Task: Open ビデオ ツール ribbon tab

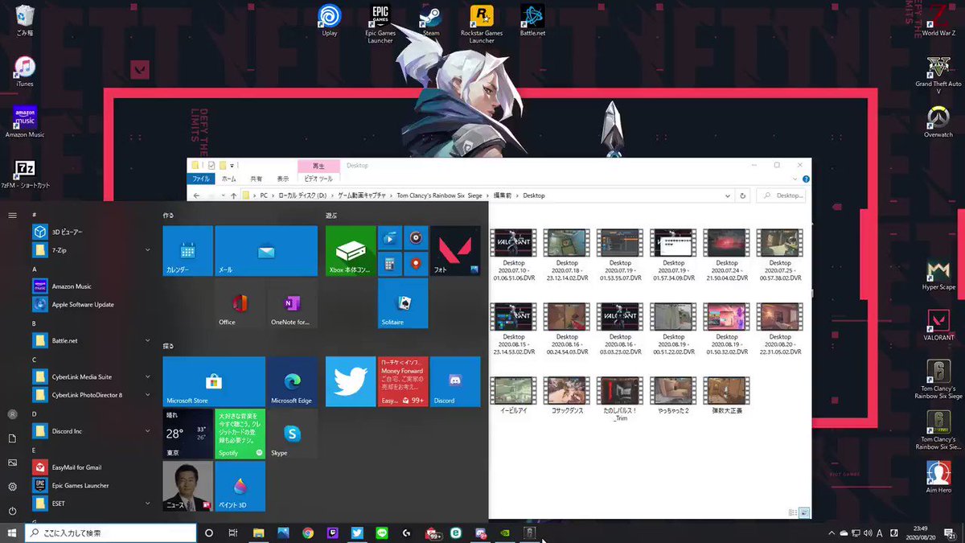Action: 319,179
